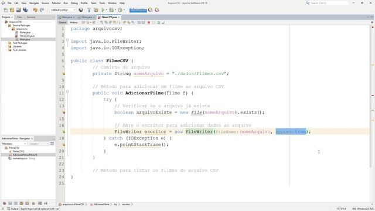
Task: Click the Undo toolbar icon
Action: (35, 10)
